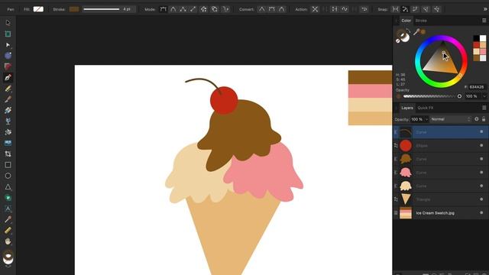Click the 4 pt stroke width field
The width and height of the screenshot is (489, 275).
pyautogui.click(x=128, y=9)
